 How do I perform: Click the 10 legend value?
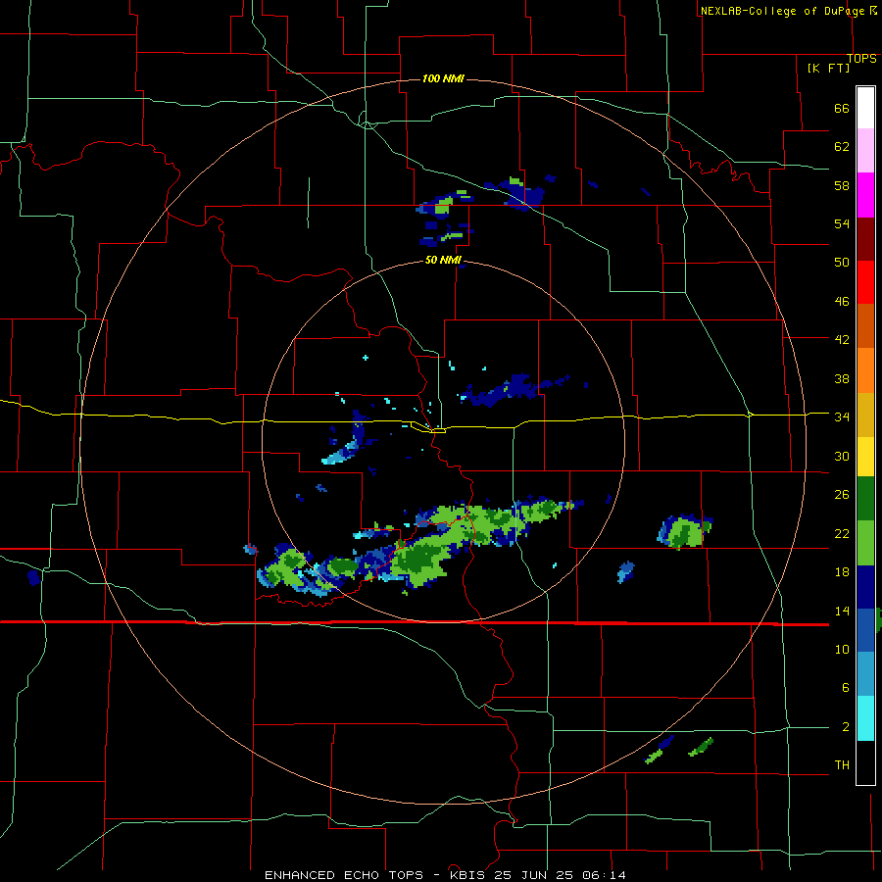842,649
